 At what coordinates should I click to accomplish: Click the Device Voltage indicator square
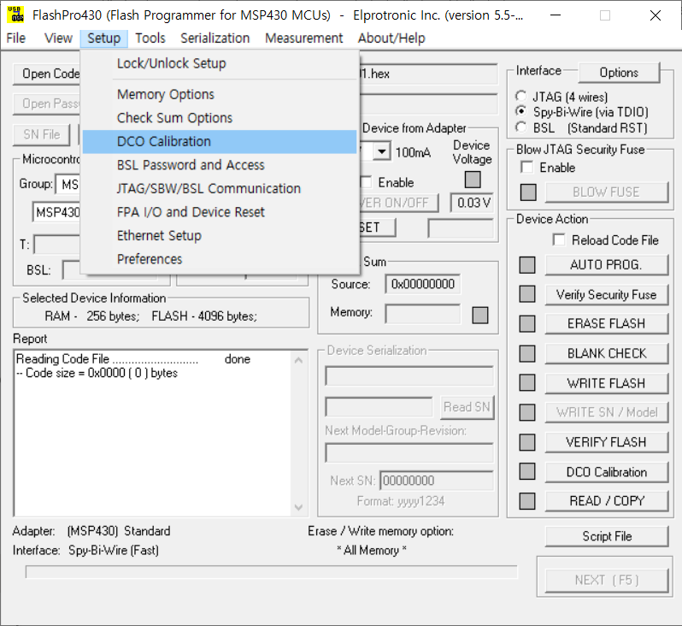(x=473, y=180)
